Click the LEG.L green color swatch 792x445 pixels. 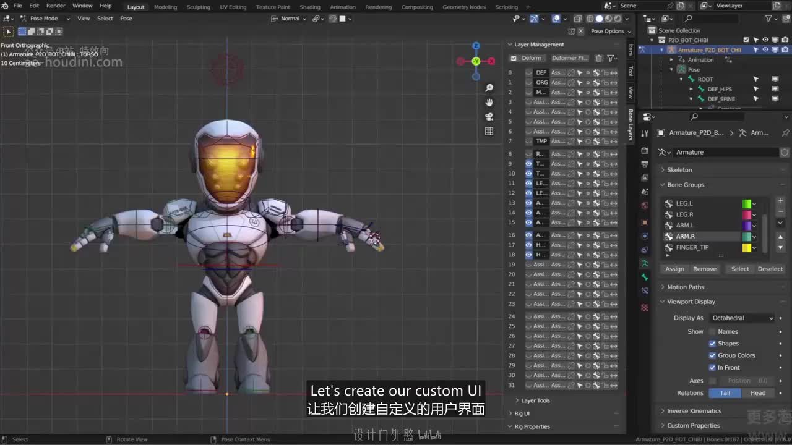click(x=747, y=204)
